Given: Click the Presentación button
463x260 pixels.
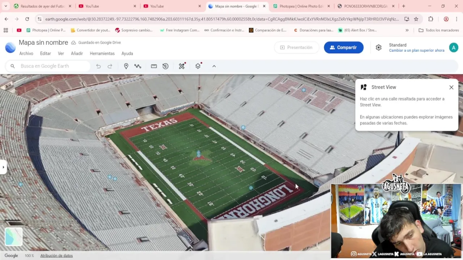Looking at the screenshot, I should point(296,47).
